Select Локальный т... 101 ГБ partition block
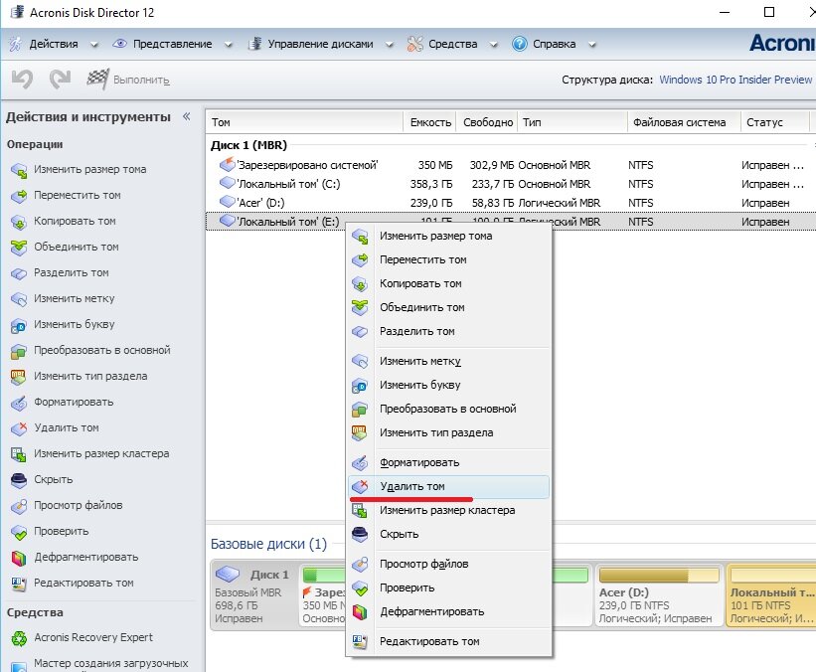The image size is (816, 672). click(x=771, y=595)
